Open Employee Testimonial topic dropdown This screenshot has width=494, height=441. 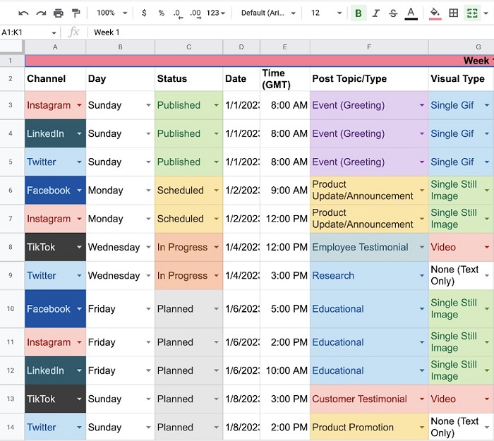point(422,247)
